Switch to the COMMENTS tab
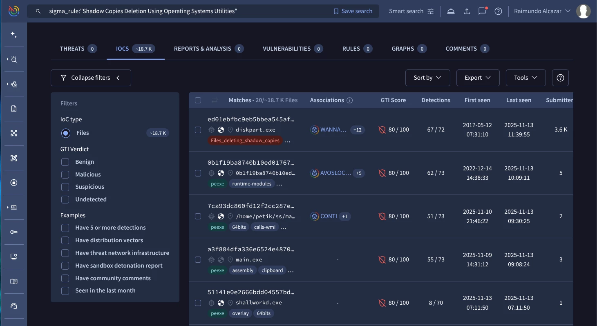The image size is (597, 326). coord(467,49)
